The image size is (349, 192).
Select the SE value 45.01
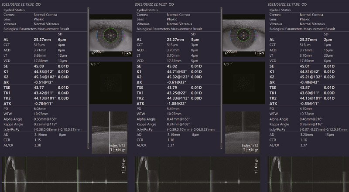point(305,66)
